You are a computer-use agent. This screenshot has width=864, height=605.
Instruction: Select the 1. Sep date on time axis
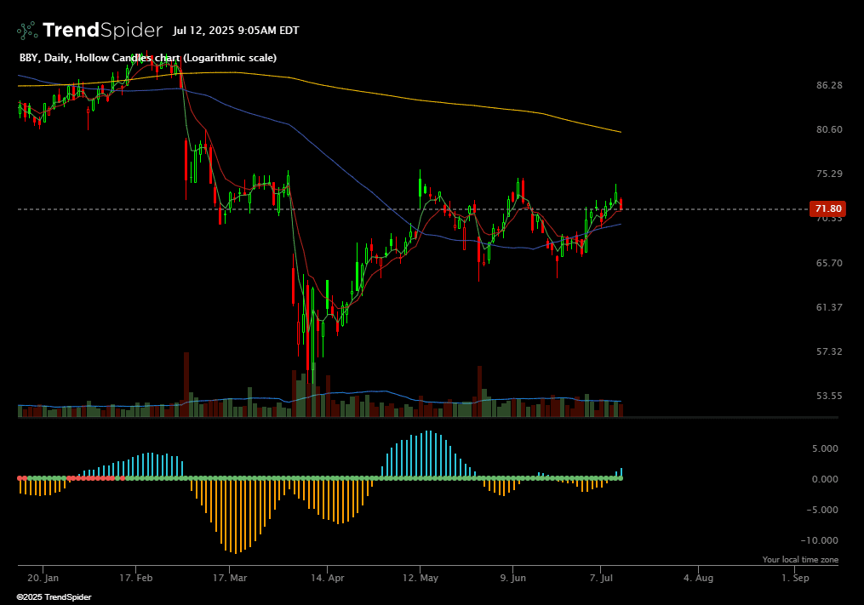pos(795,578)
